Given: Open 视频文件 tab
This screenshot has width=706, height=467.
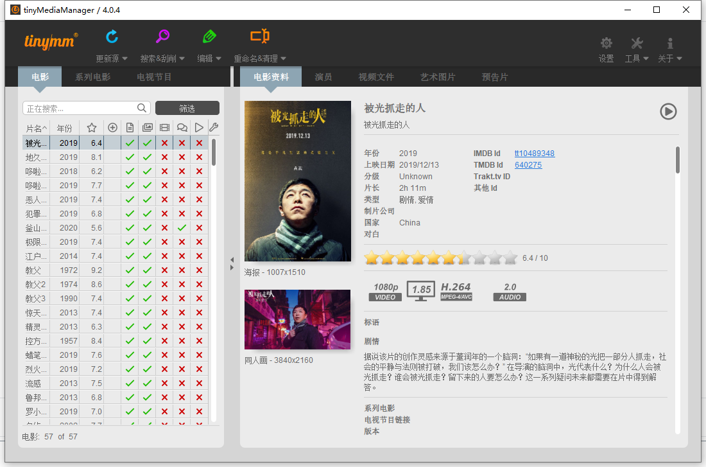Looking at the screenshot, I should (x=376, y=77).
